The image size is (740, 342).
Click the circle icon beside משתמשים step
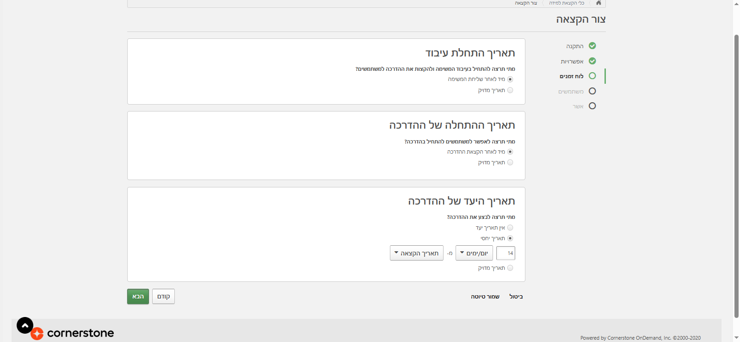tap(592, 91)
